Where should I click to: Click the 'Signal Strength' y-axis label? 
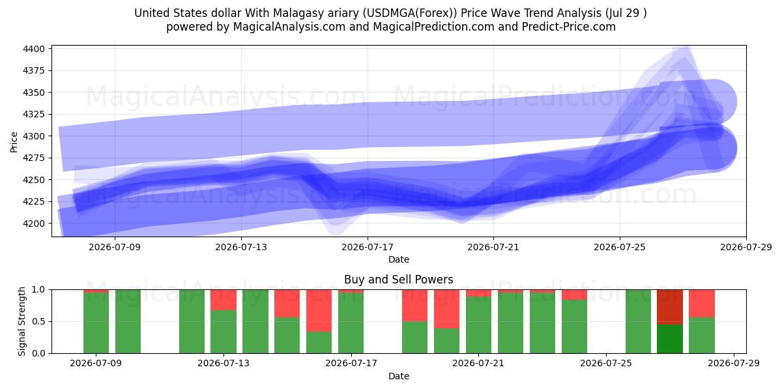coord(22,321)
